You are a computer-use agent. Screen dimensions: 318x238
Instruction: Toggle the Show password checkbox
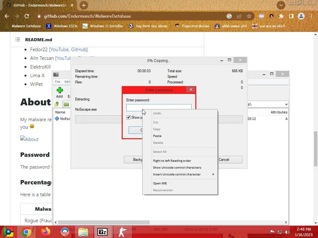coord(128,117)
